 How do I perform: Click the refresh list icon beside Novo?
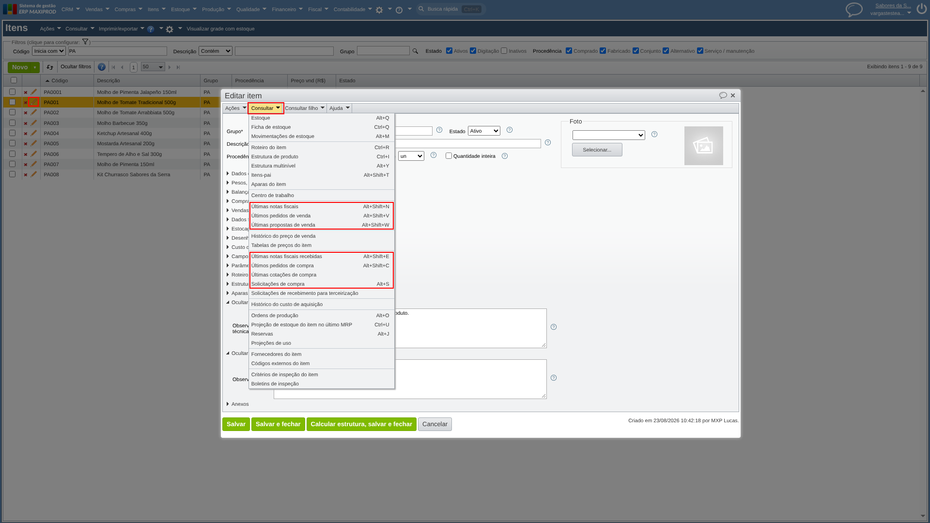[x=50, y=67]
